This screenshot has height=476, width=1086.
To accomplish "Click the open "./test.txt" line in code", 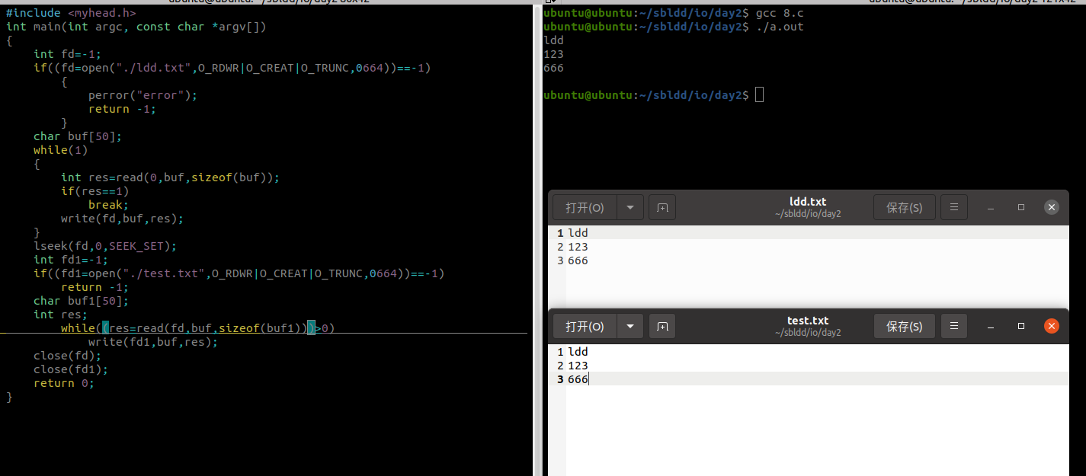I will [x=239, y=273].
